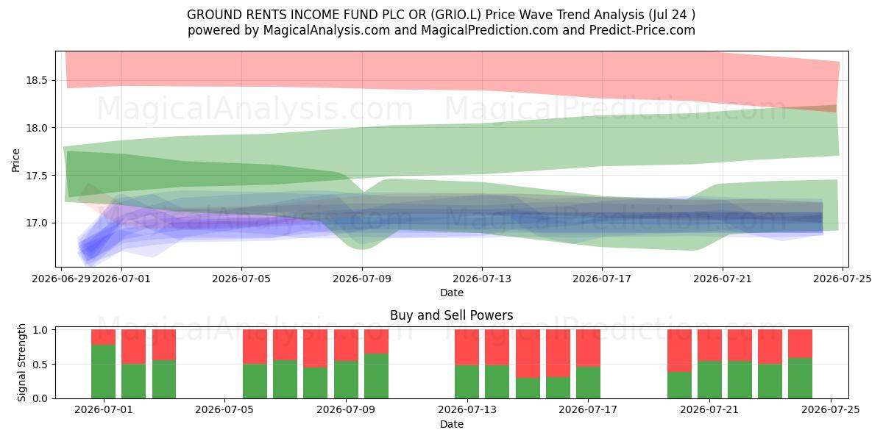Screen dimensions: 883x441
Task: Select the 0.5 signal strength tick label
Action: (x=40, y=365)
